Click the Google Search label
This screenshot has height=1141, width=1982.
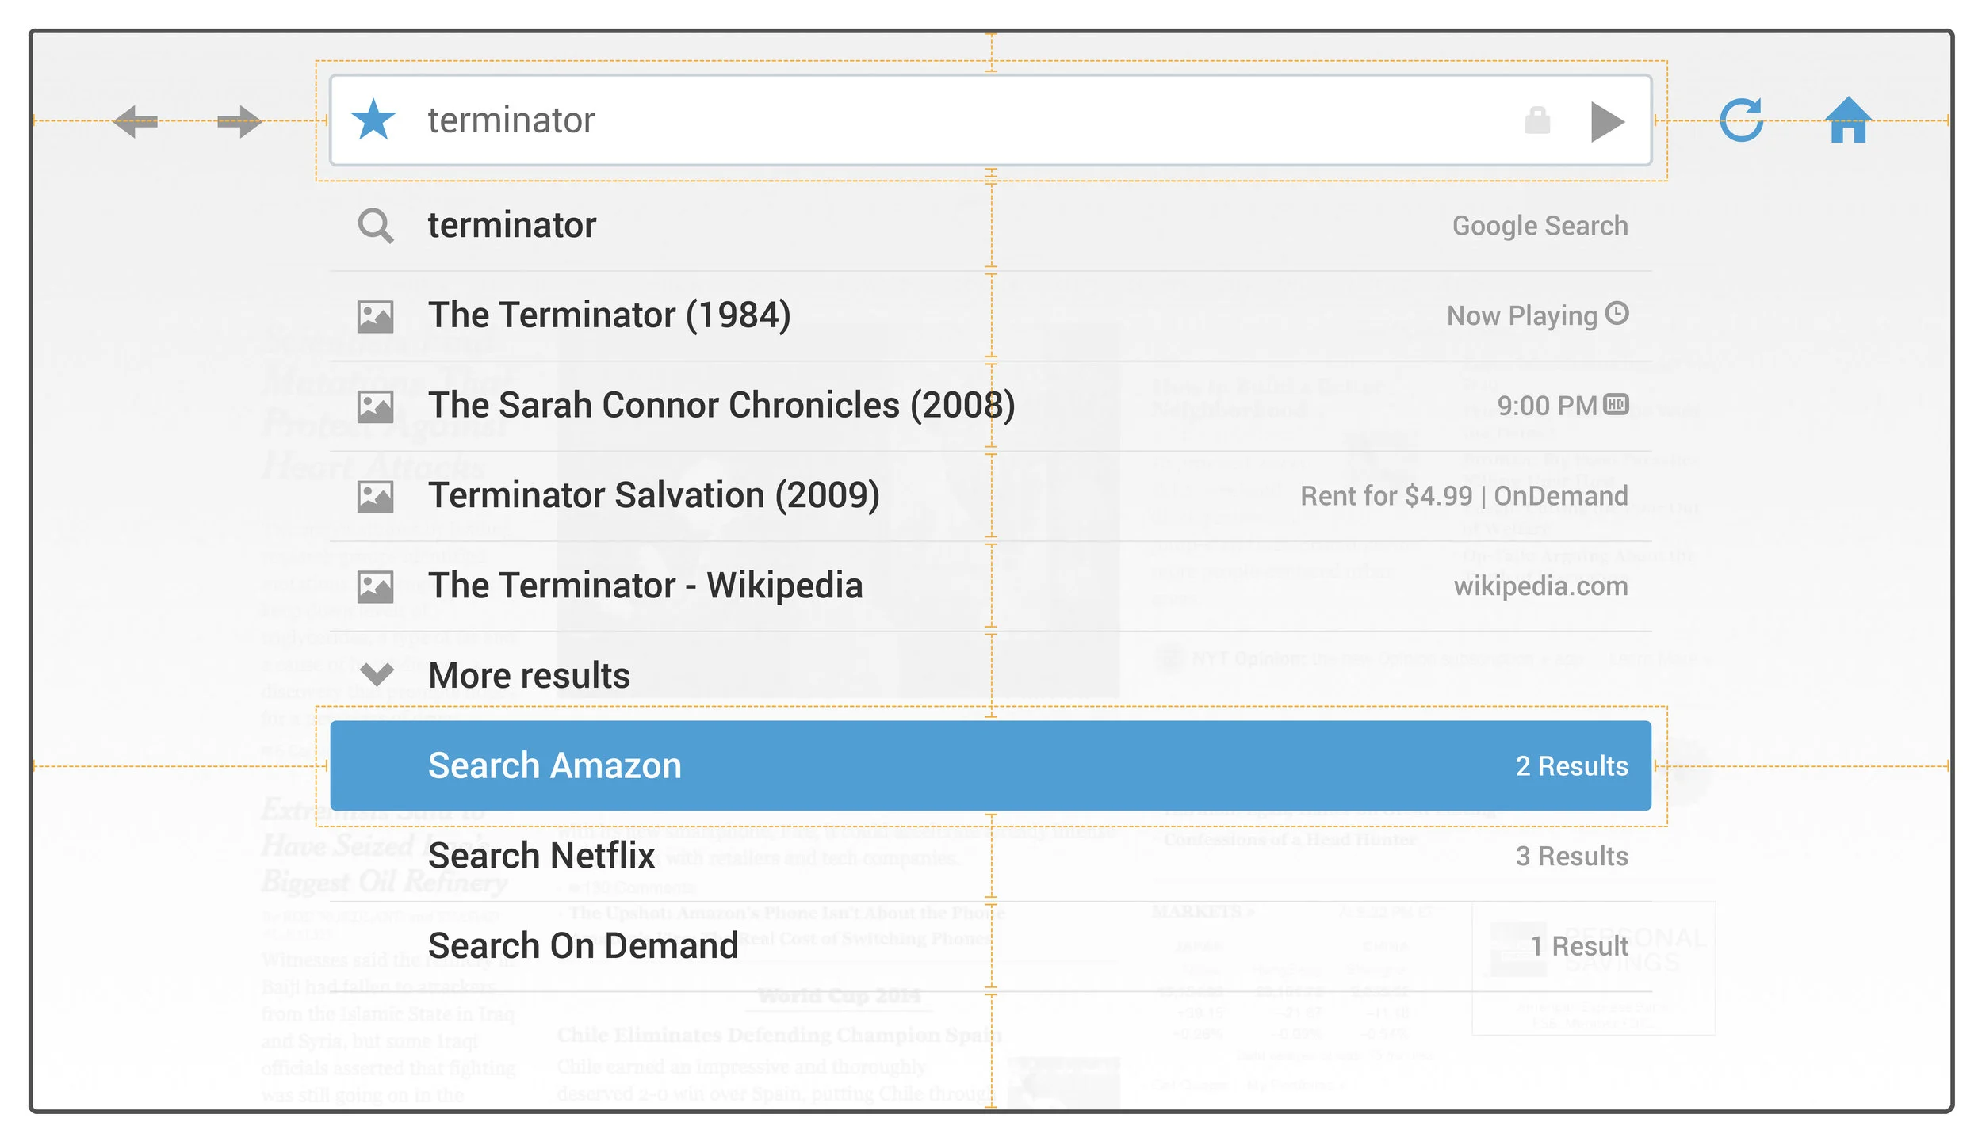click(1540, 226)
